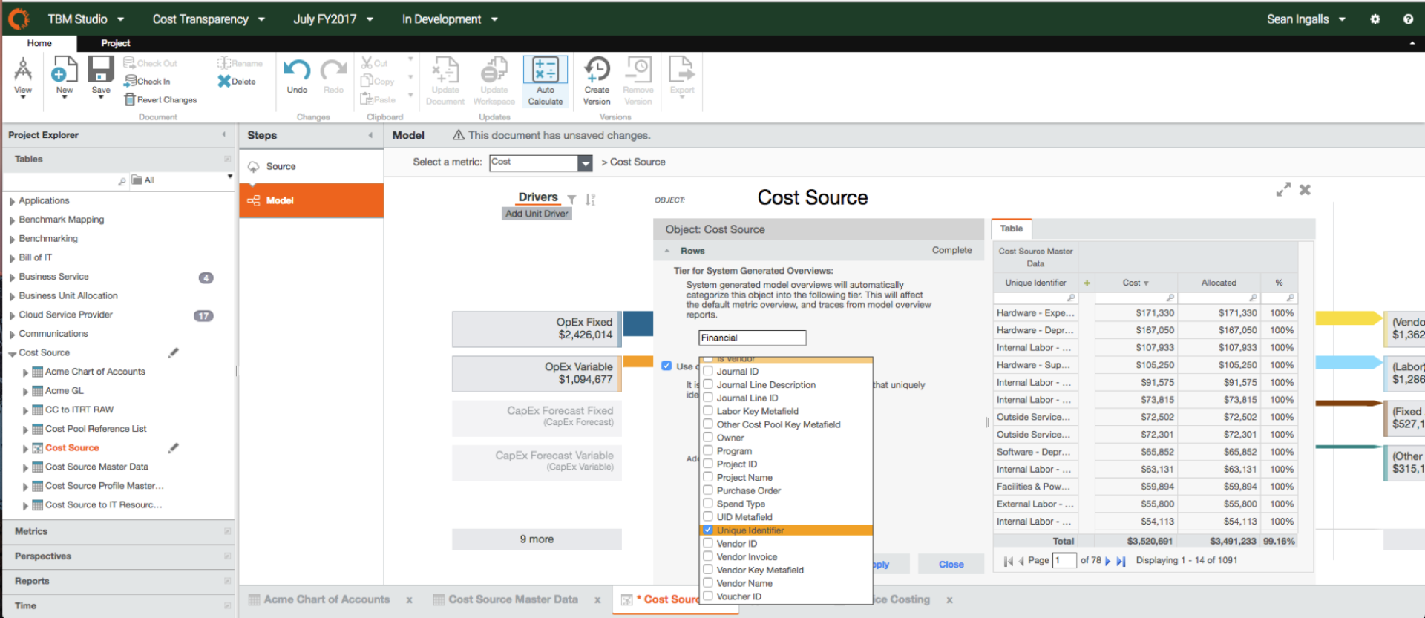Open the Cost Transparency dropdown menu

click(209, 19)
